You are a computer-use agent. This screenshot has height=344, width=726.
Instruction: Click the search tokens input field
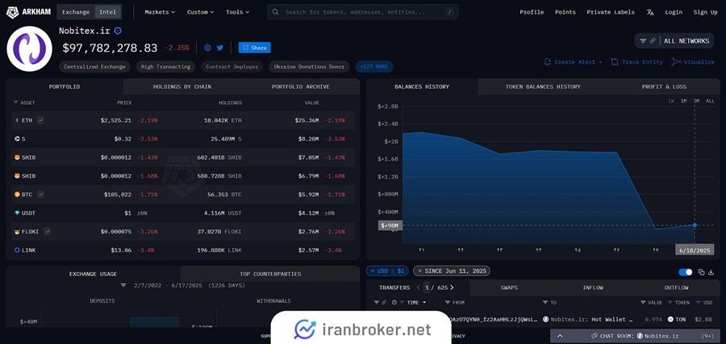click(363, 12)
